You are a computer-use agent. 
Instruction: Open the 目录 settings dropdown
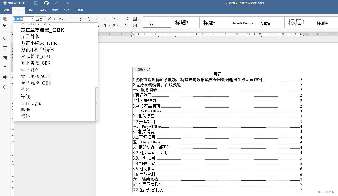point(141,69)
